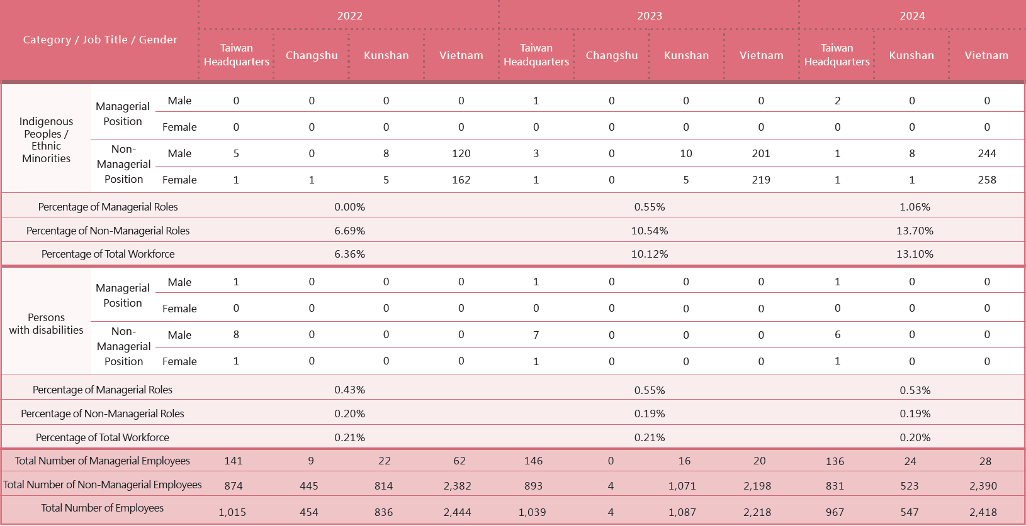
Task: Click the Total Number of Managerial Employees label
Action: (102, 461)
